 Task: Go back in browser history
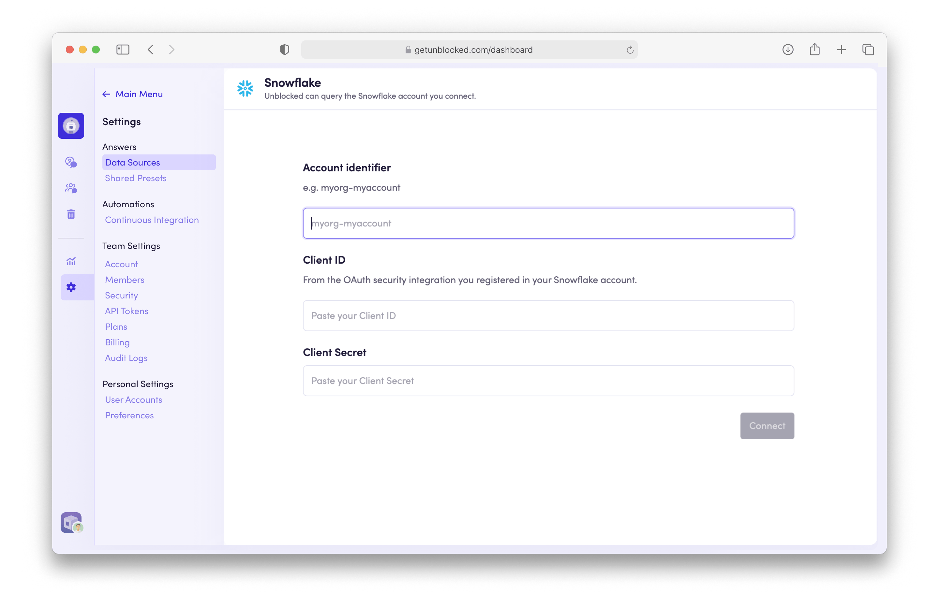(x=151, y=50)
